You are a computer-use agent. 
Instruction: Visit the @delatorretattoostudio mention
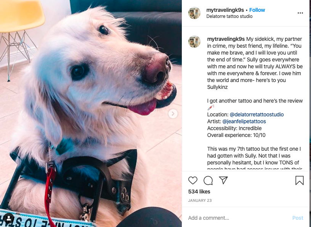coord(256,114)
